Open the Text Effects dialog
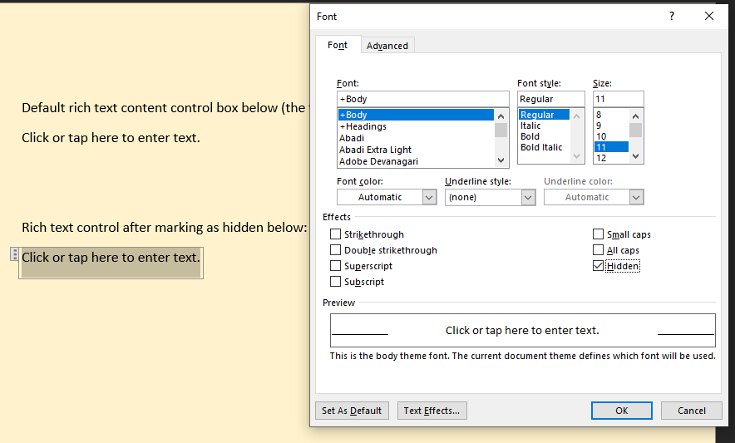Screen dimensions: 735x443 [x=432, y=411]
